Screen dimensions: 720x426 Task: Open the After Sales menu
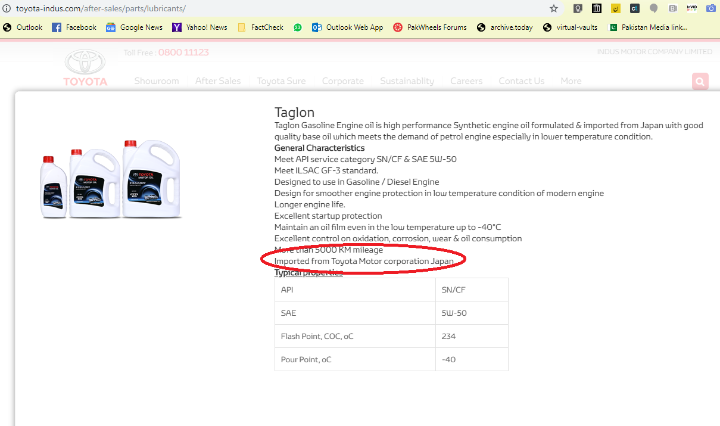pyautogui.click(x=218, y=81)
